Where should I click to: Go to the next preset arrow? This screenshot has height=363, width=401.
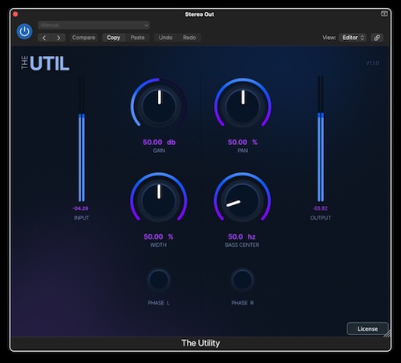point(59,38)
